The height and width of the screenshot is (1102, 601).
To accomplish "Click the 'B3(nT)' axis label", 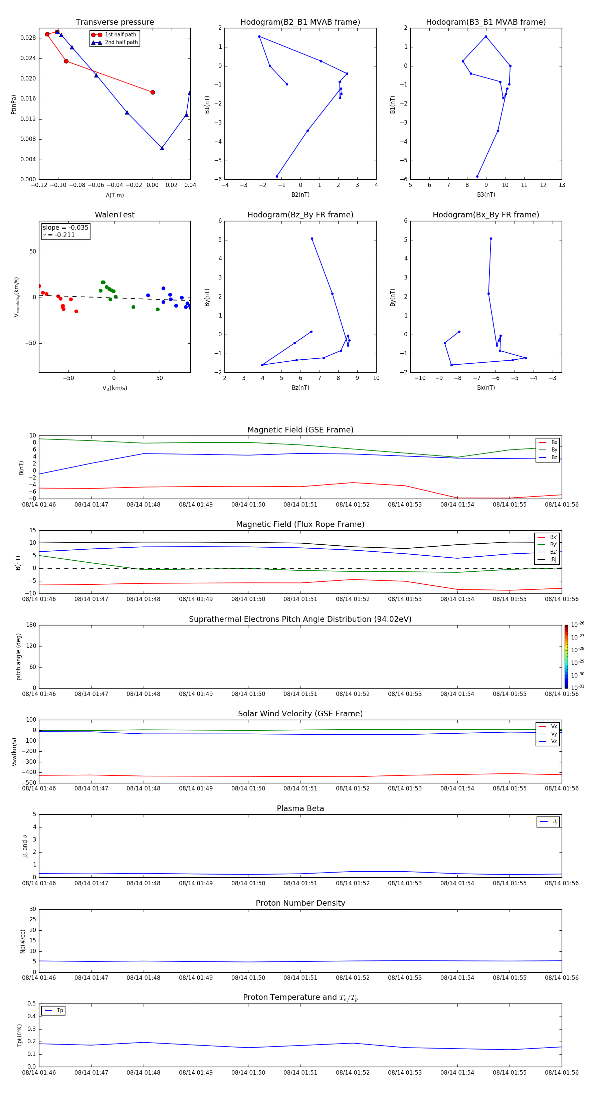I will pos(486,195).
